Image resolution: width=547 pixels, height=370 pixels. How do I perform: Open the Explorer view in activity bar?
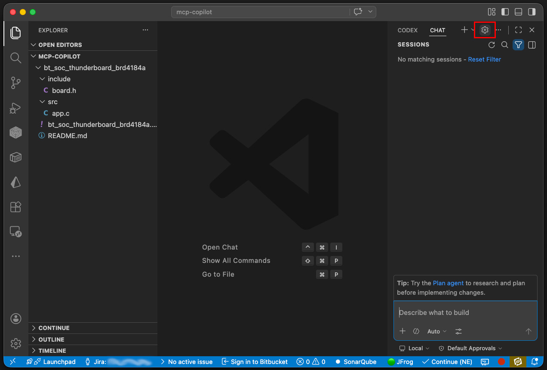[x=16, y=33]
